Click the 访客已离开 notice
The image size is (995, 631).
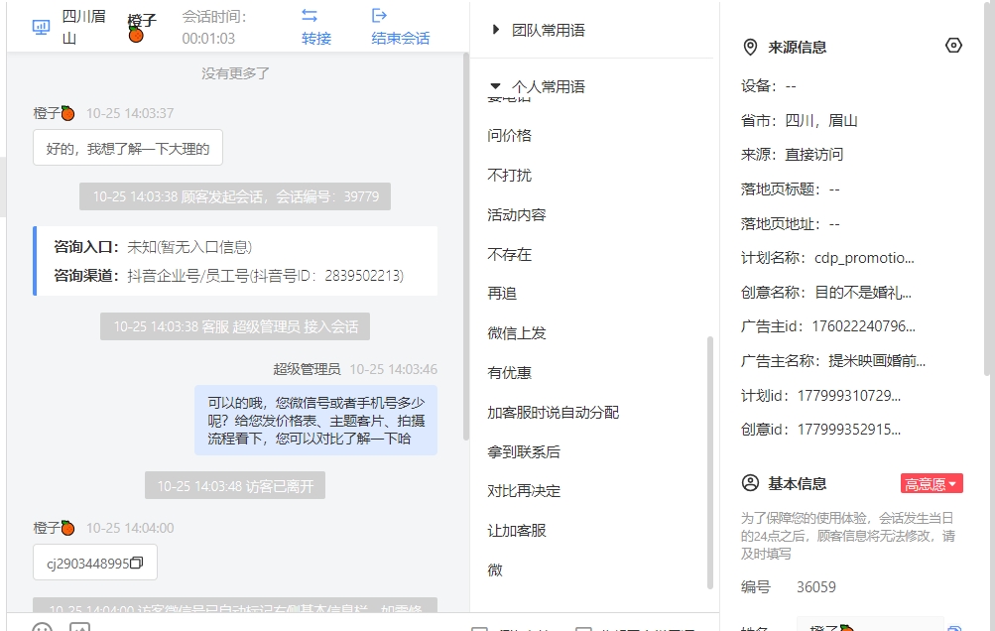click(x=235, y=485)
